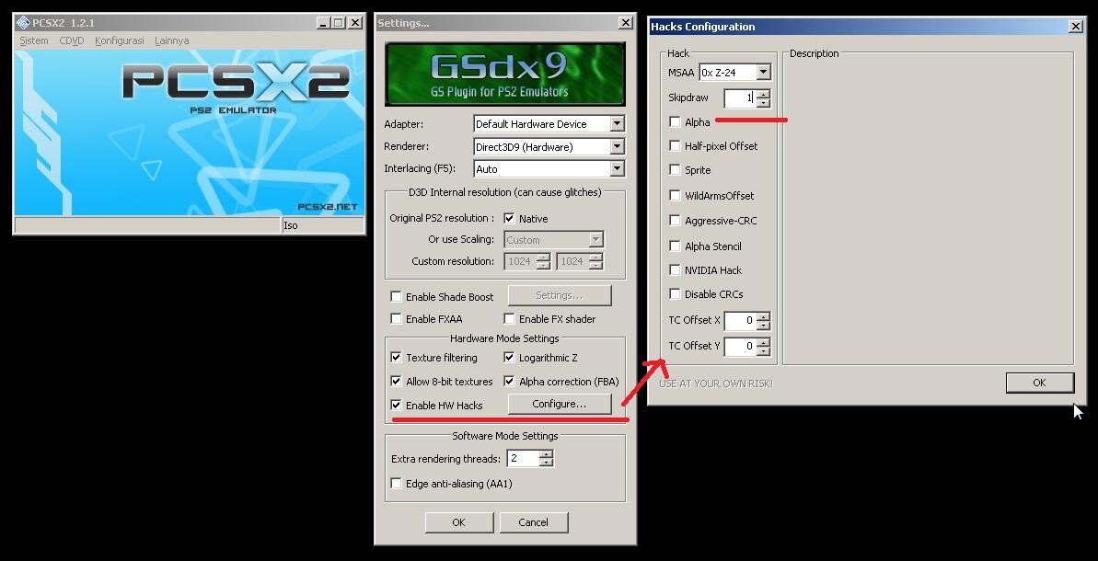
Task: Click the Extra rendering threads field
Action: pos(523,458)
